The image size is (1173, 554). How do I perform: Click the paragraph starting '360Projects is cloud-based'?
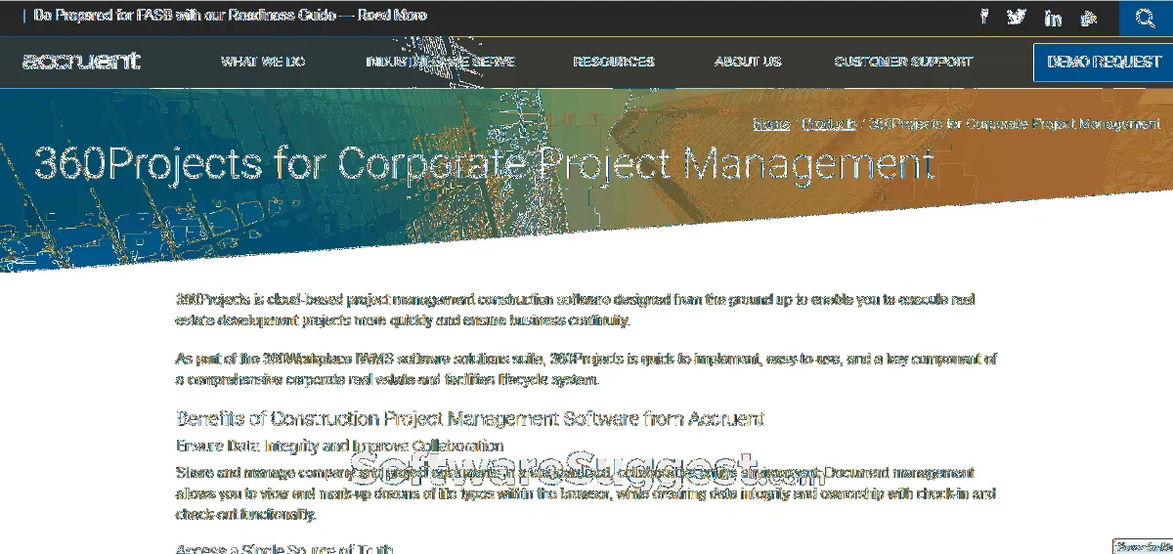pyautogui.click(x=575, y=310)
